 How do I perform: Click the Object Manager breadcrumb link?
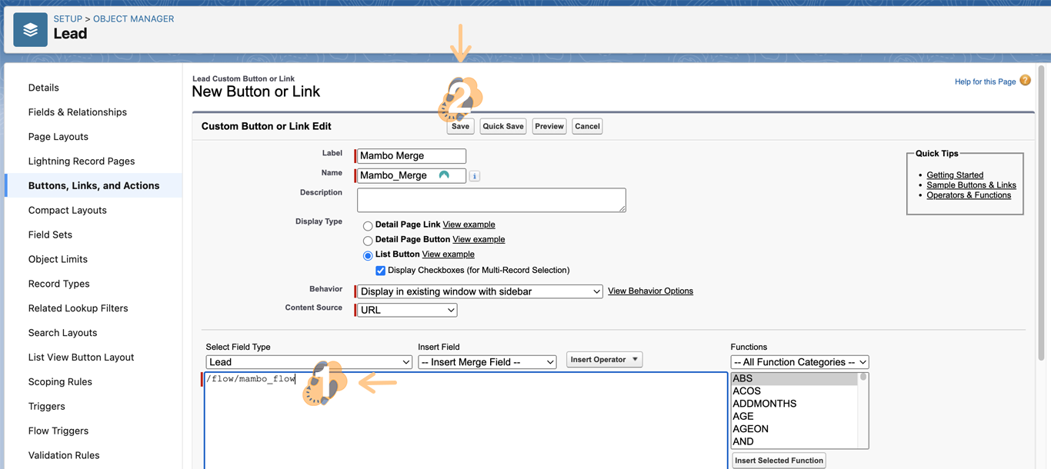click(133, 18)
